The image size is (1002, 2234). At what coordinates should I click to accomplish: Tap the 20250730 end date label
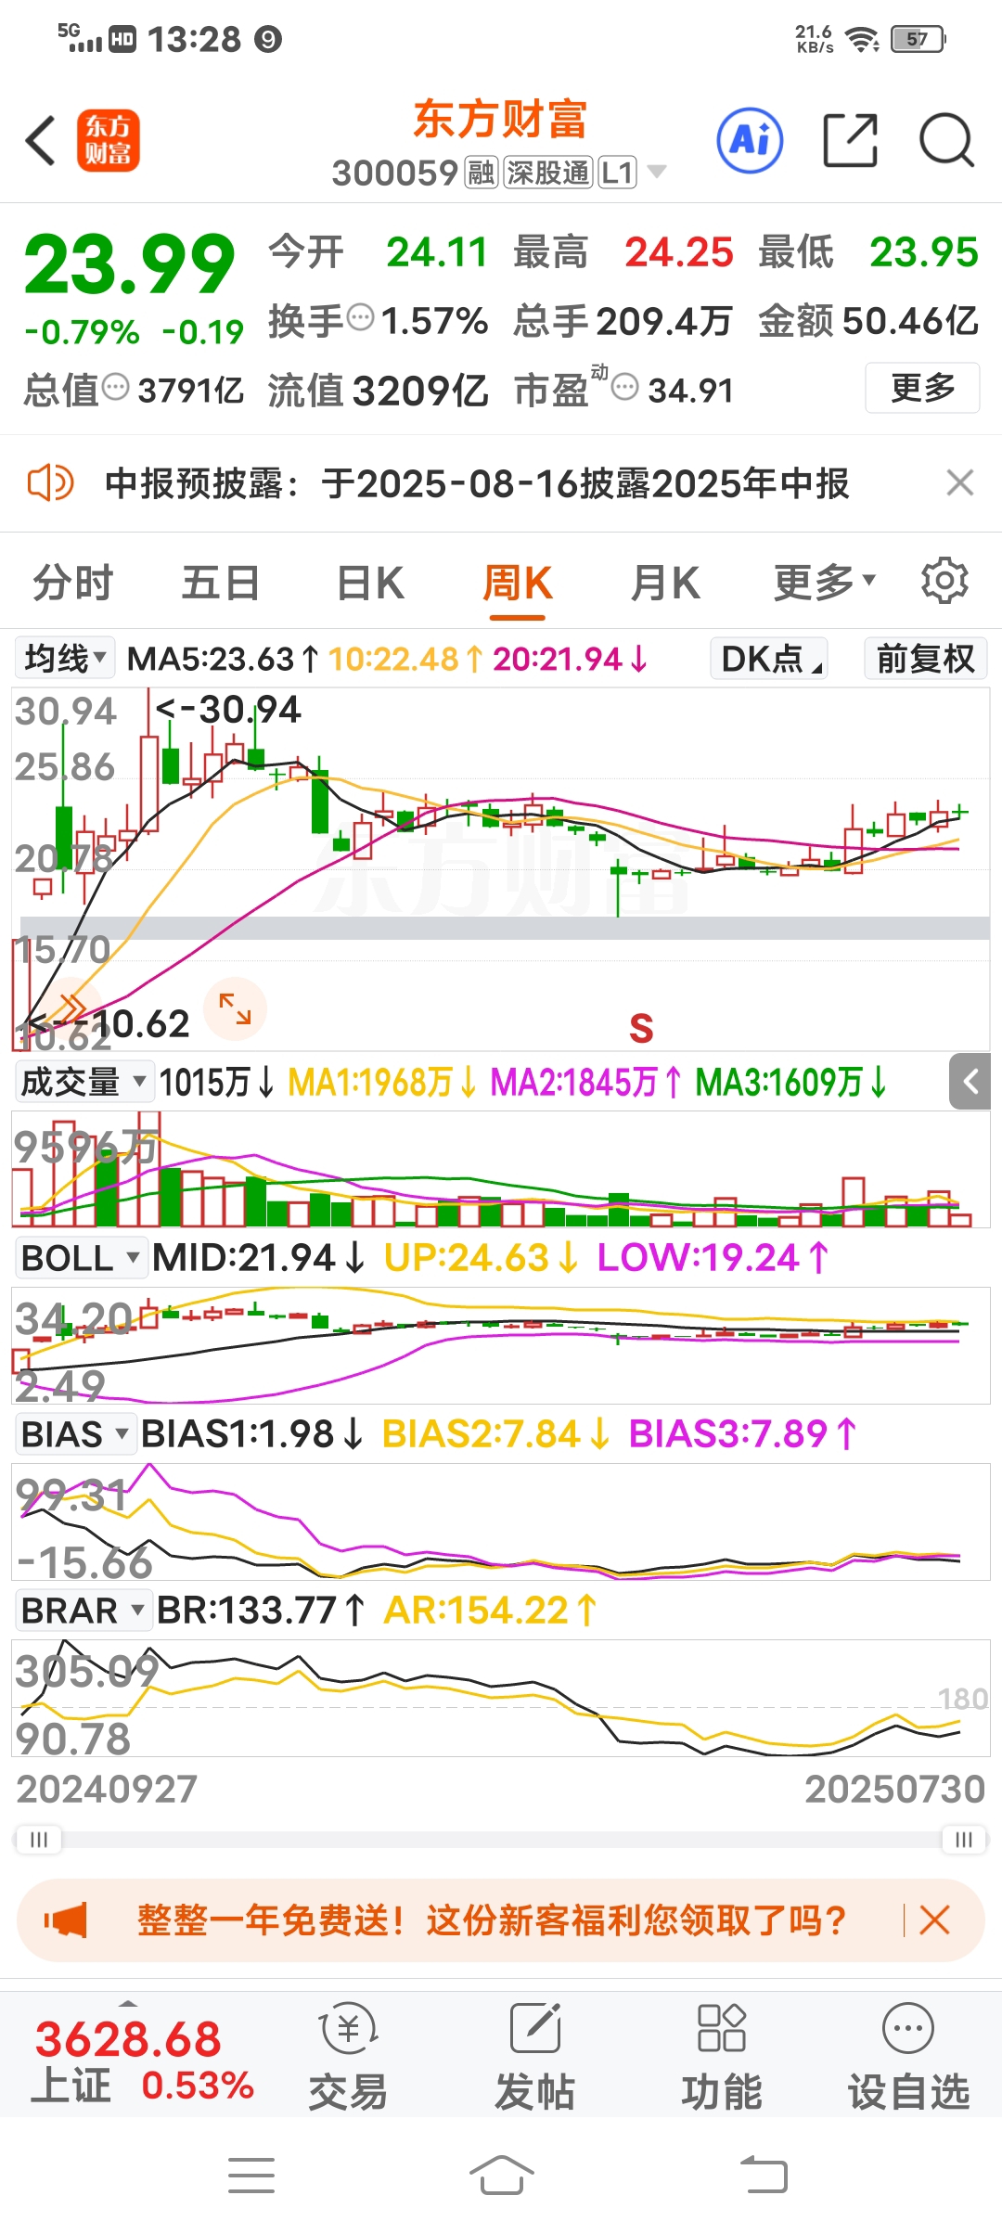tap(894, 1789)
